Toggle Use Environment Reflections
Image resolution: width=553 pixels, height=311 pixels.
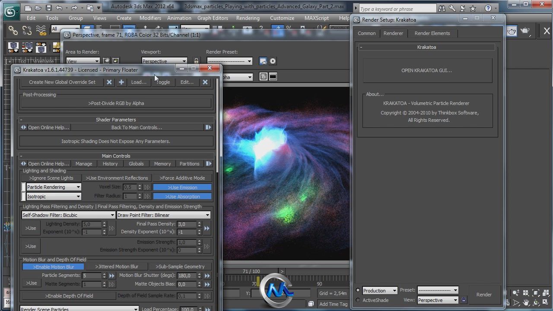(117, 178)
